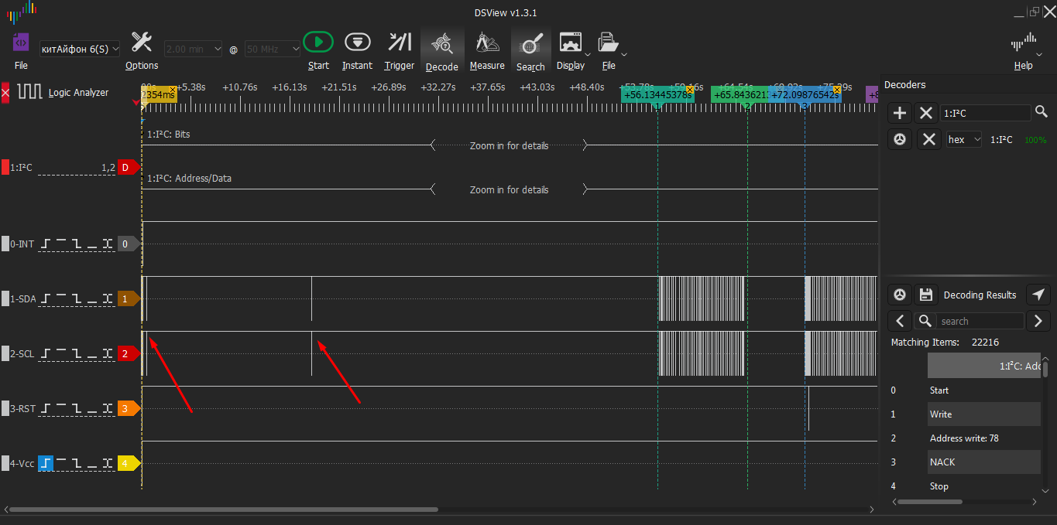Search decoders with the magnifier icon
1057x525 pixels.
1042,112
